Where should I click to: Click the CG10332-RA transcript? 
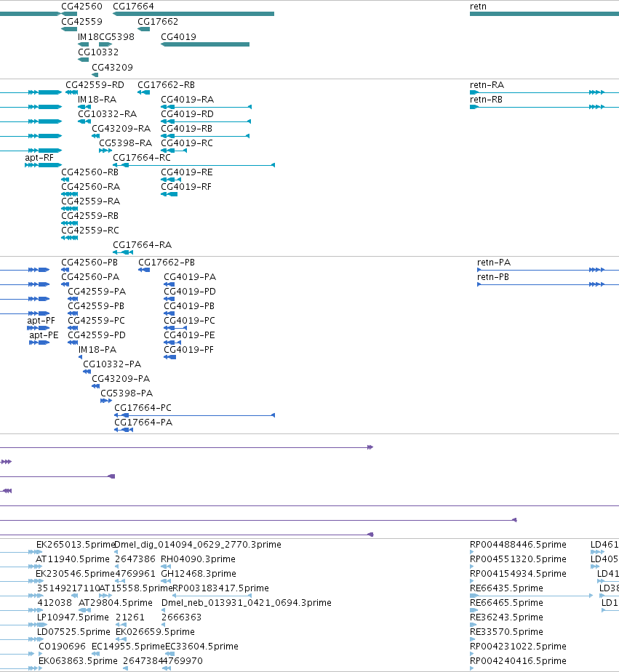click(x=84, y=121)
